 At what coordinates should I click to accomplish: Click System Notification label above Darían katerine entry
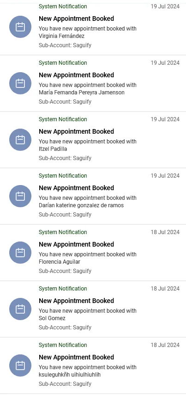point(63,175)
